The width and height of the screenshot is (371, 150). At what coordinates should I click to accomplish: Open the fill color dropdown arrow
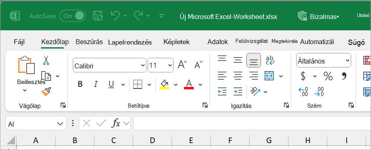(176, 85)
